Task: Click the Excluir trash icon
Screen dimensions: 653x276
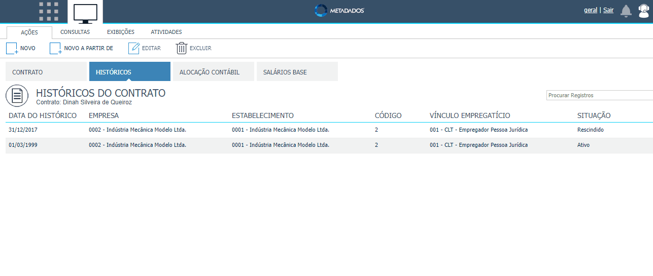Action: (182, 48)
